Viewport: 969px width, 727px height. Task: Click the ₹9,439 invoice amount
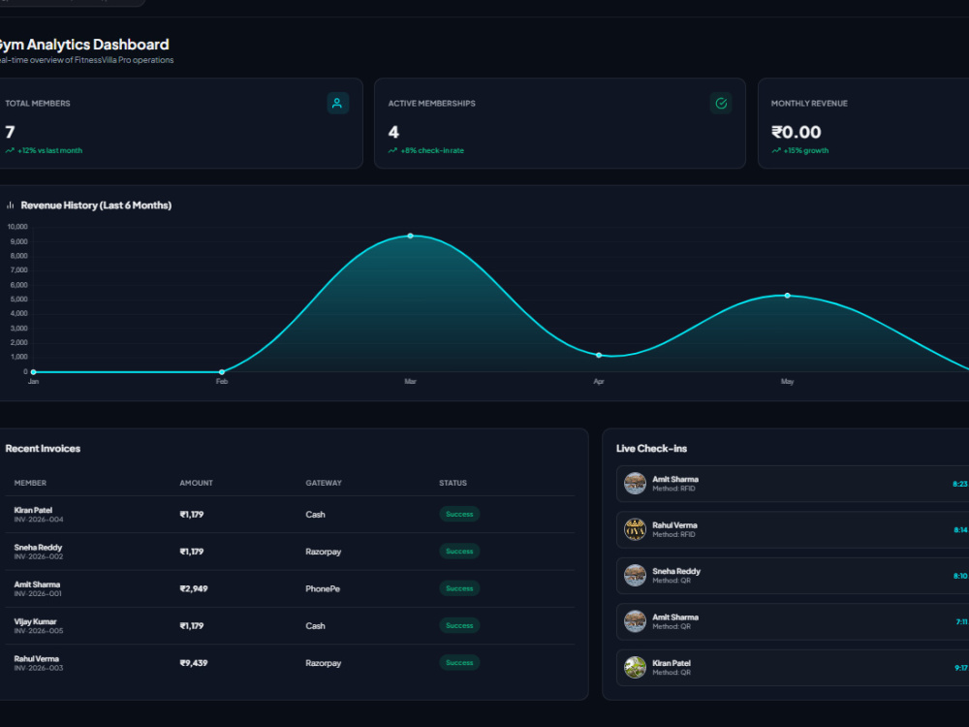click(x=194, y=663)
